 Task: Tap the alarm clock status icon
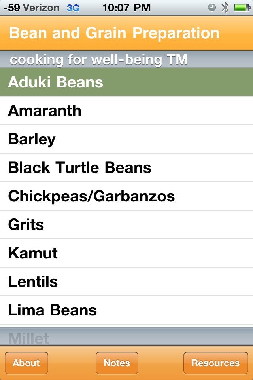point(212,8)
